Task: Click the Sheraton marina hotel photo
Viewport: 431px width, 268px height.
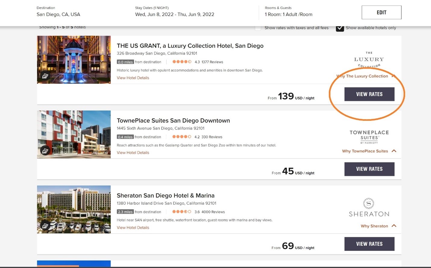Action: tap(74, 210)
